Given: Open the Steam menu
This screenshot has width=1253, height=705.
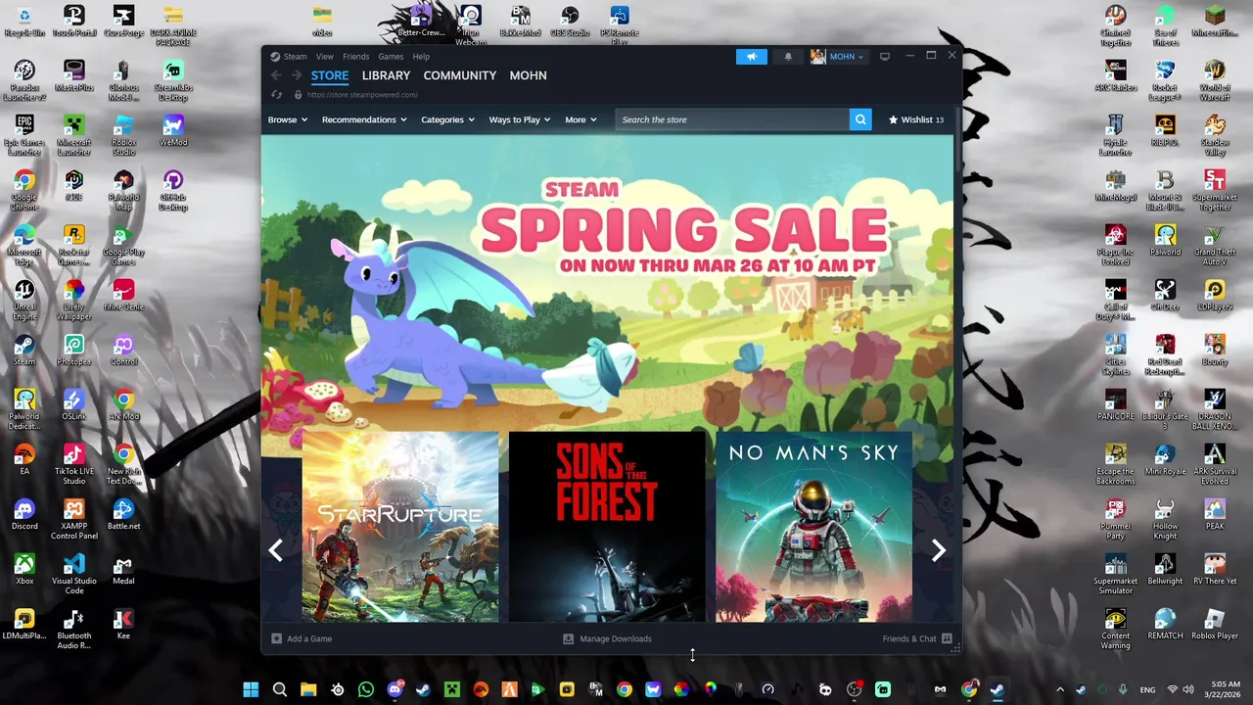Looking at the screenshot, I should point(295,57).
